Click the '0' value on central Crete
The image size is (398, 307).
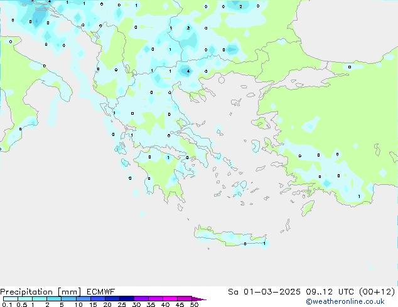coord(245,244)
